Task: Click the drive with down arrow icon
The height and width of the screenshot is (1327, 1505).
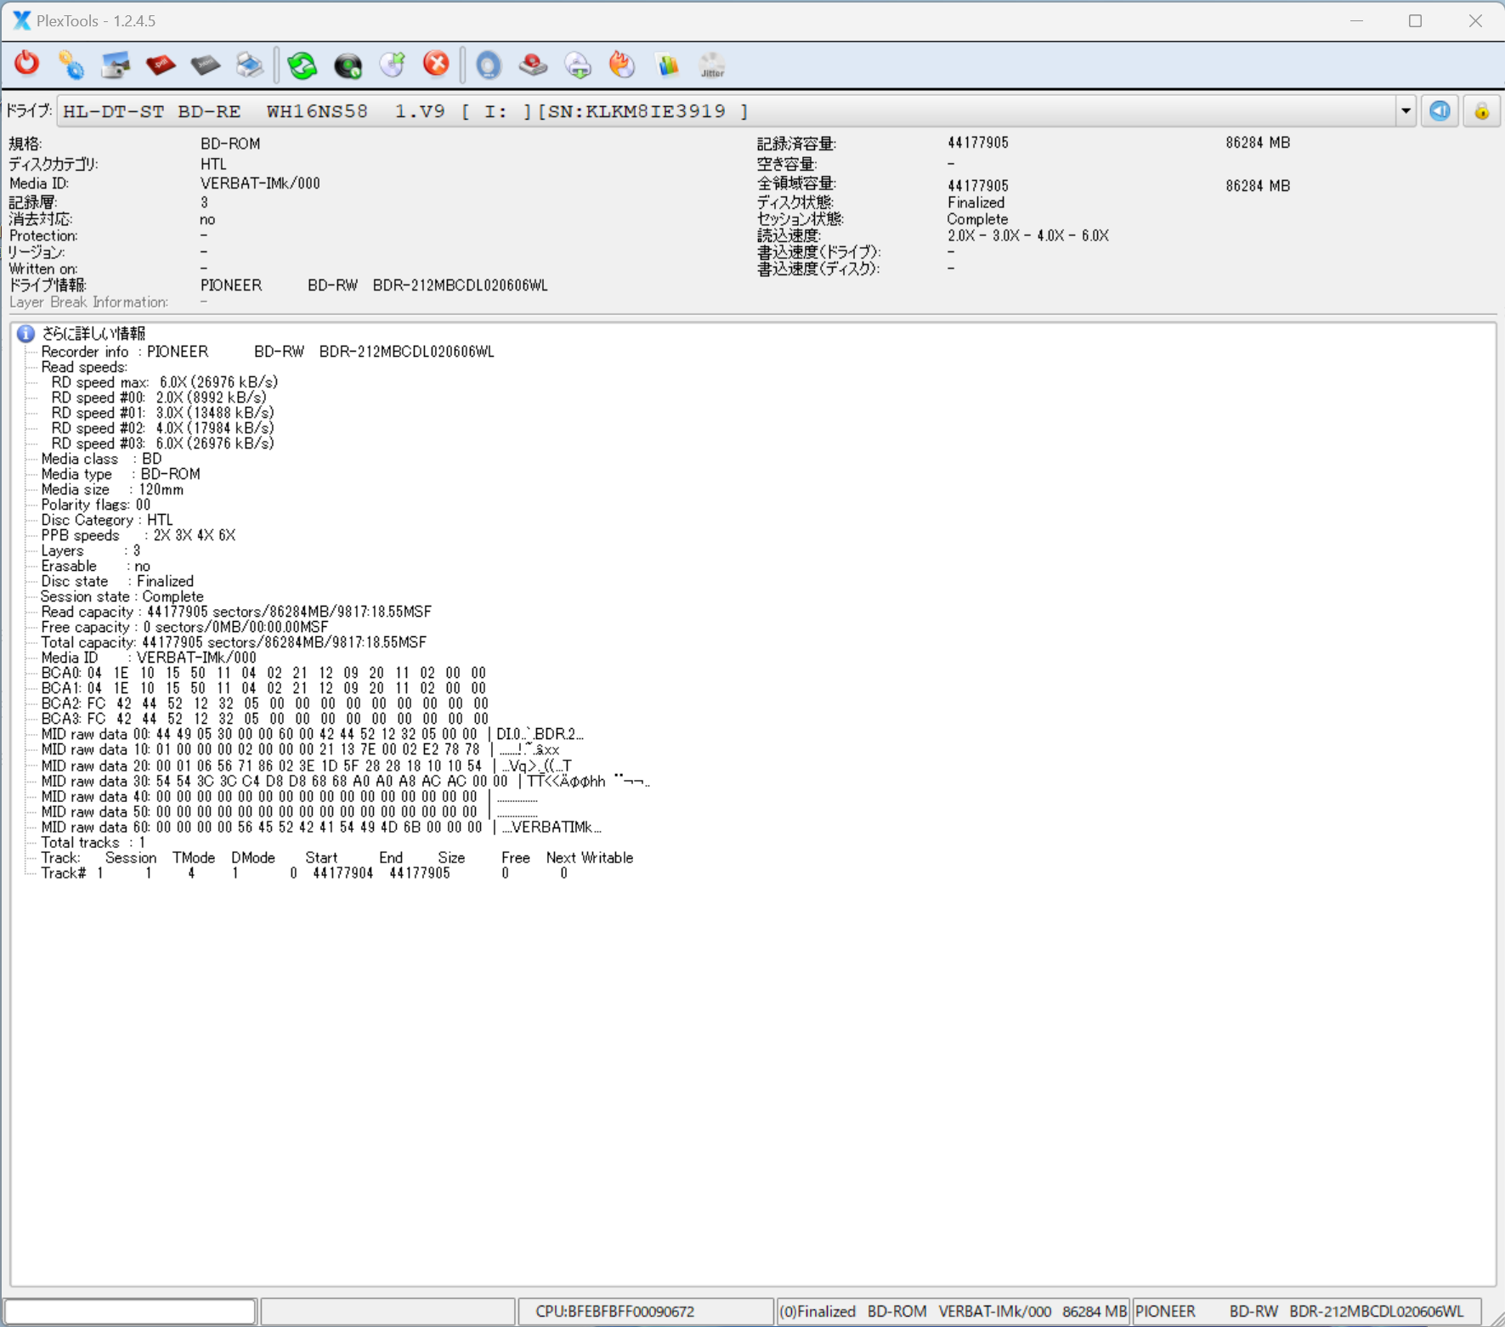Action: point(578,65)
